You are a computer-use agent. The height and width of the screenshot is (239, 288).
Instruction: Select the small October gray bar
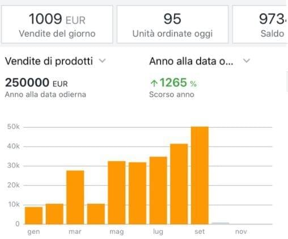click(221, 223)
